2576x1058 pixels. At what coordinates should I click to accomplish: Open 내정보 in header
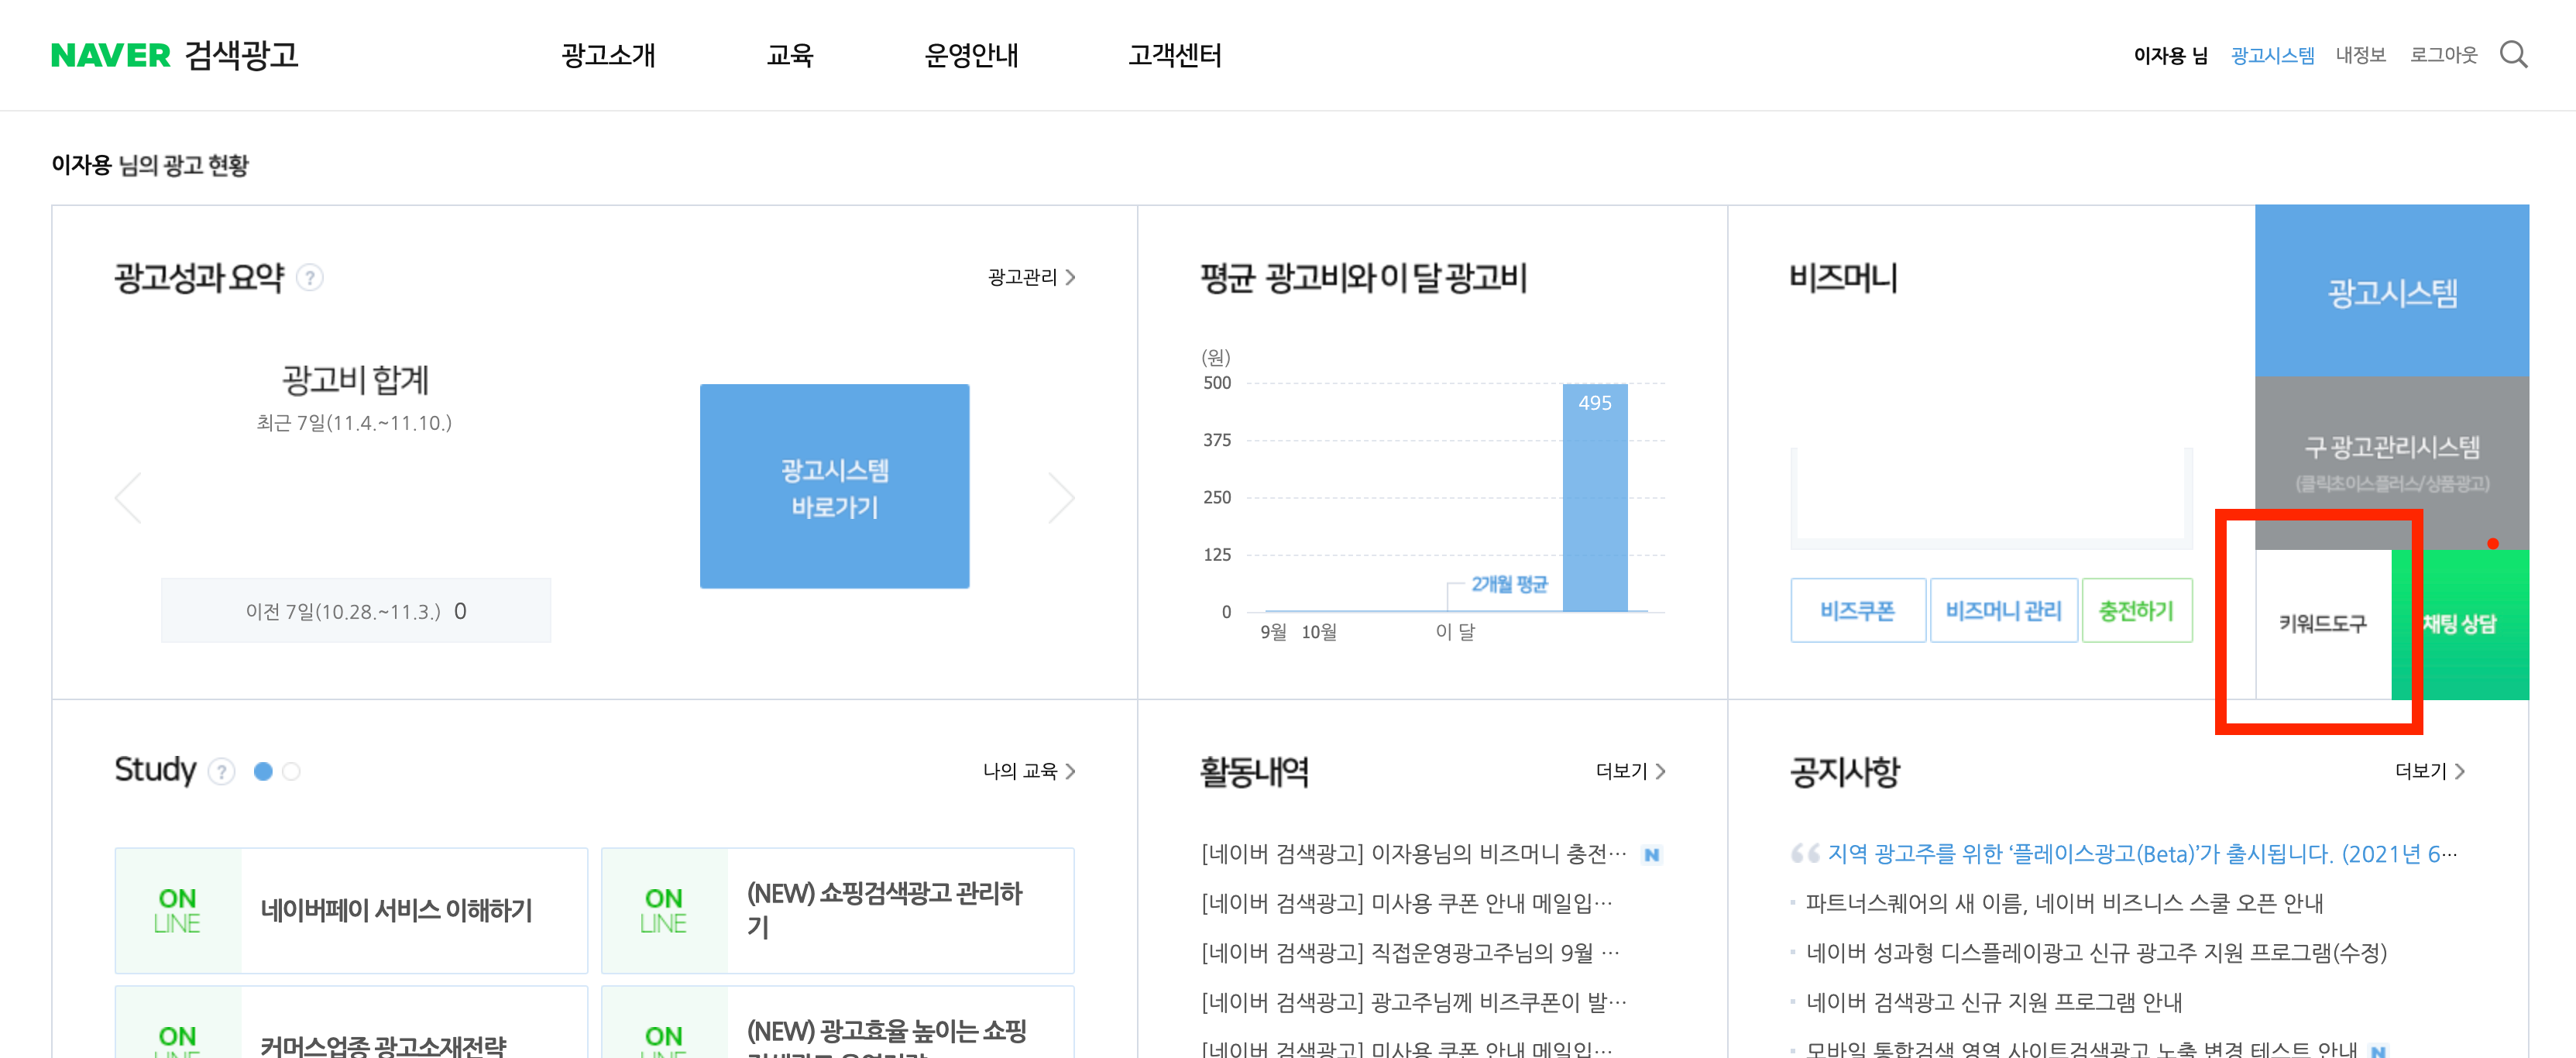pyautogui.click(x=2360, y=55)
